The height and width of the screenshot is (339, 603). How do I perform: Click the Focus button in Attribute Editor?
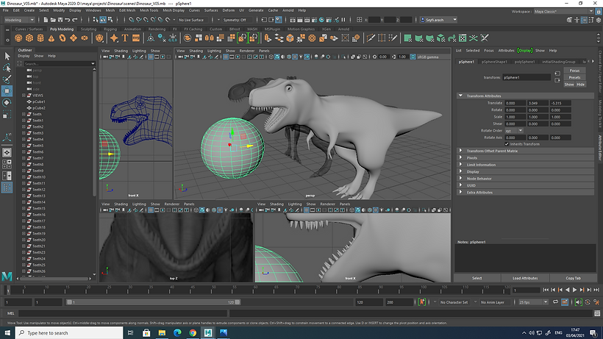(x=574, y=71)
